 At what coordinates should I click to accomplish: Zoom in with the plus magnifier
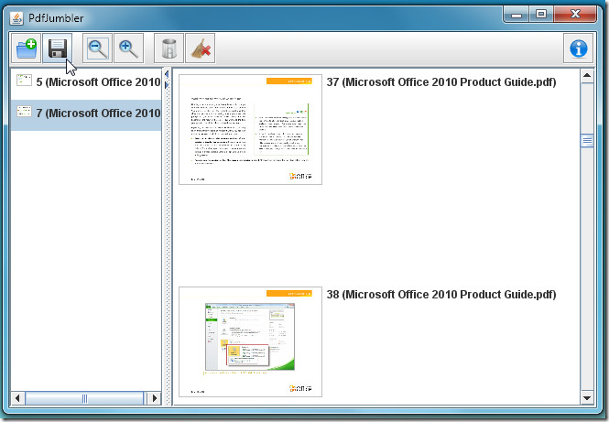tap(128, 49)
